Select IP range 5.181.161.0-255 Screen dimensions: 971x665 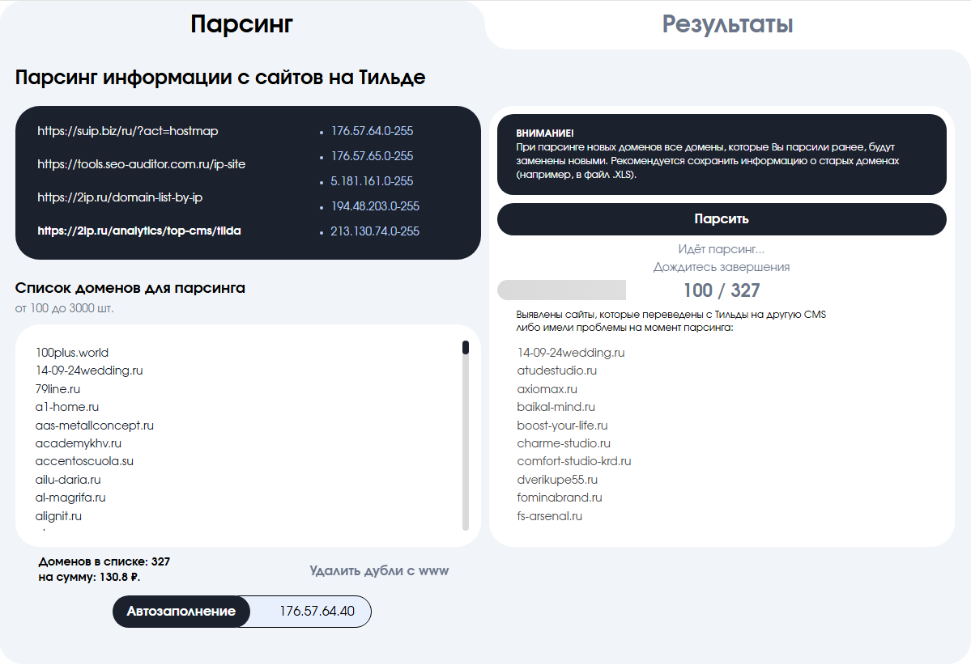point(372,181)
